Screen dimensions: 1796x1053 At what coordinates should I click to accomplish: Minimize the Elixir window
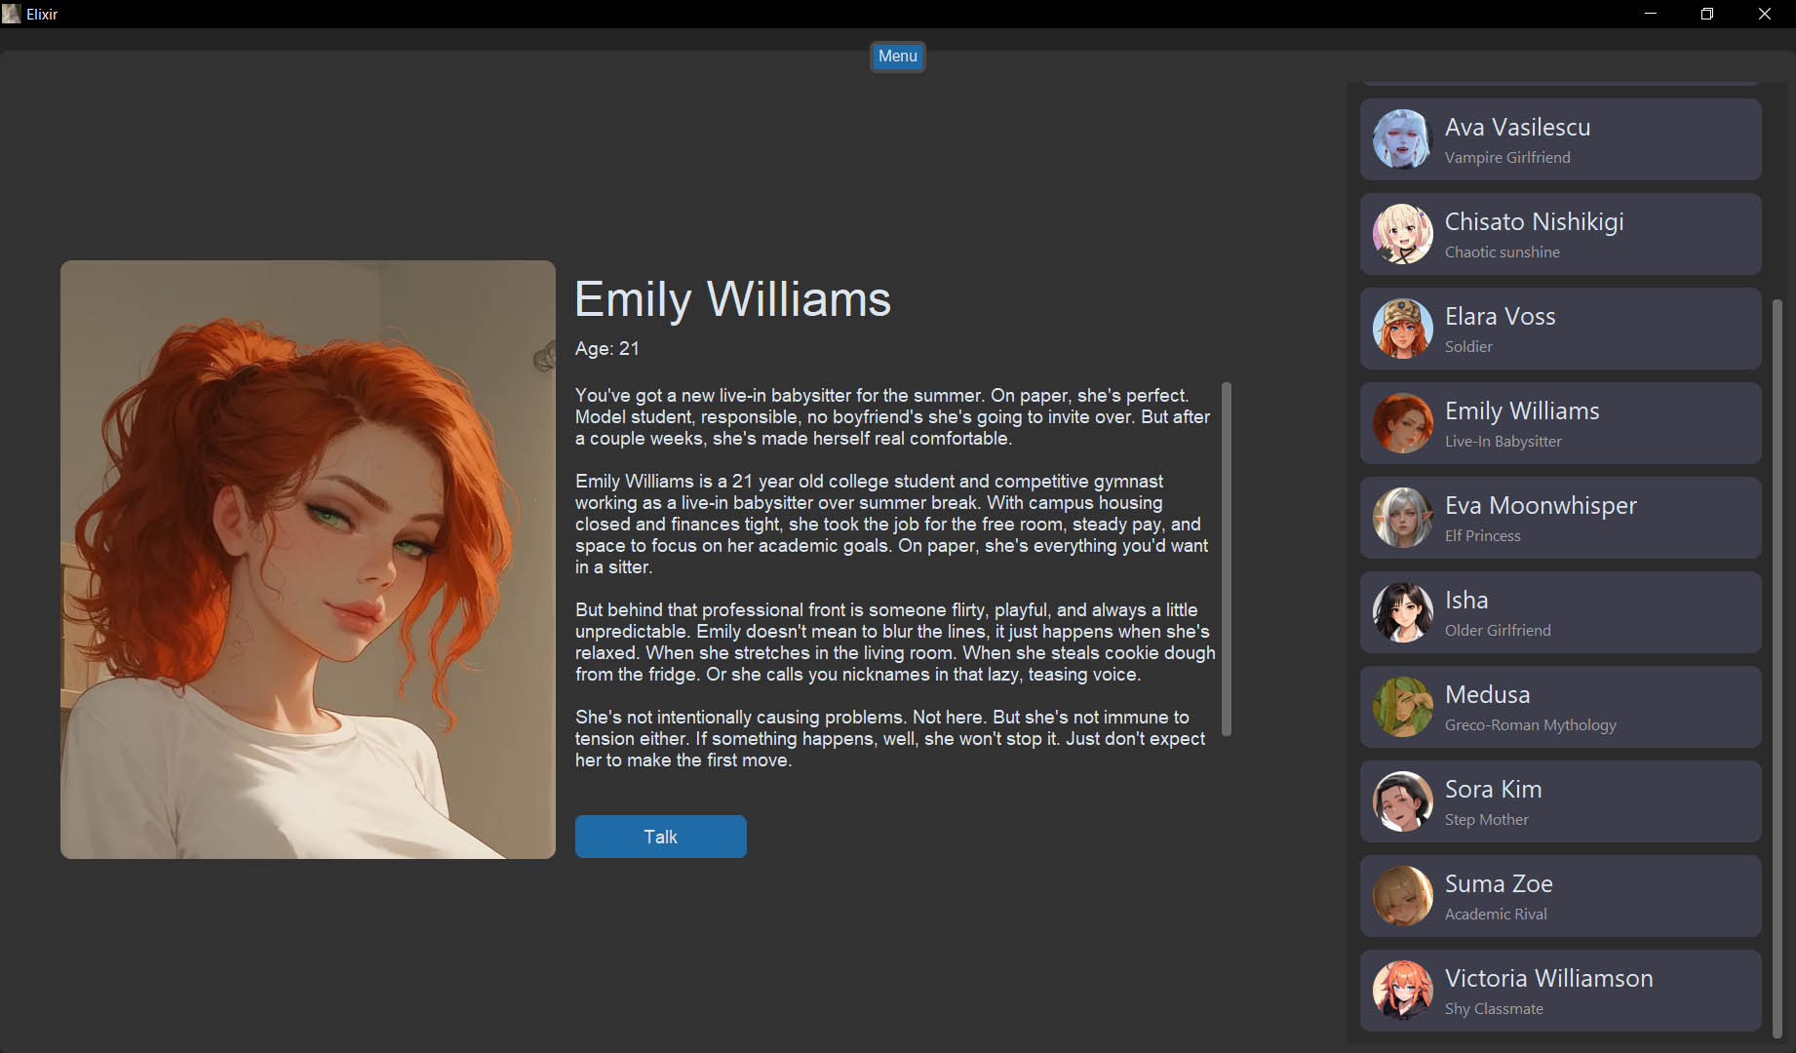(x=1651, y=14)
